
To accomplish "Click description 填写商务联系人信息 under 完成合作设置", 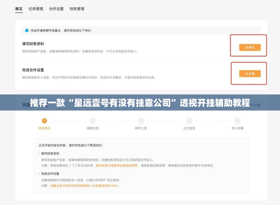I will click(89, 78).
